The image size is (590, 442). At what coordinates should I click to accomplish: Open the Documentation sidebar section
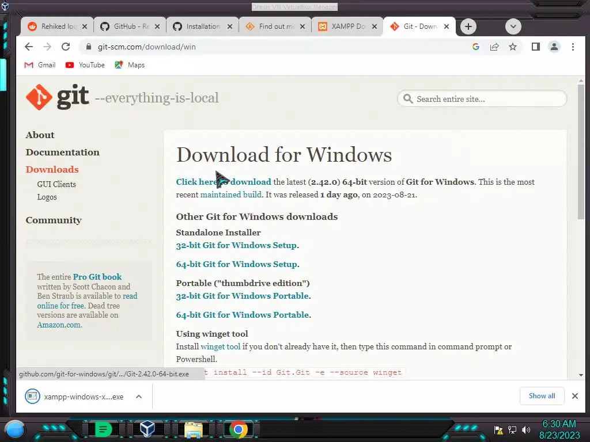point(62,152)
